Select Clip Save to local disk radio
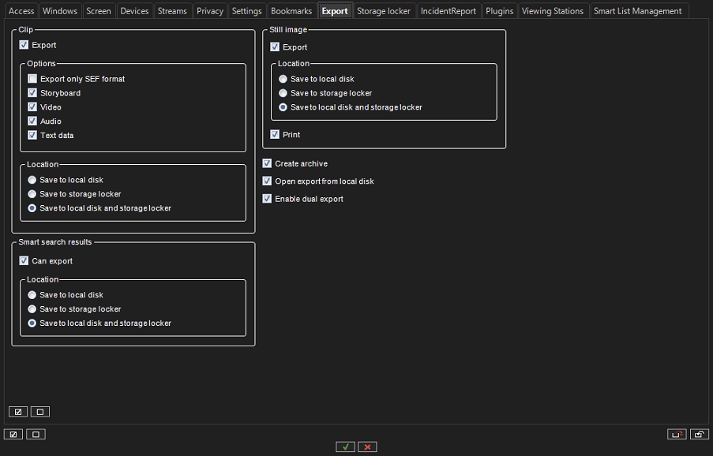 [x=32, y=180]
